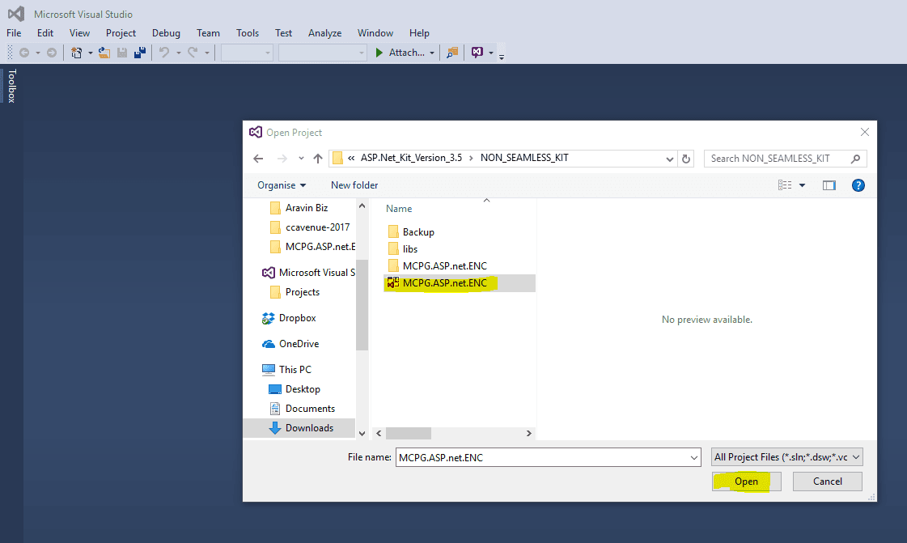Open the Analyze menu
The image size is (907, 543).
pos(325,33)
